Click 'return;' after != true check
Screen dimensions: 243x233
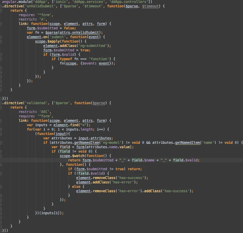click(x=135, y=169)
